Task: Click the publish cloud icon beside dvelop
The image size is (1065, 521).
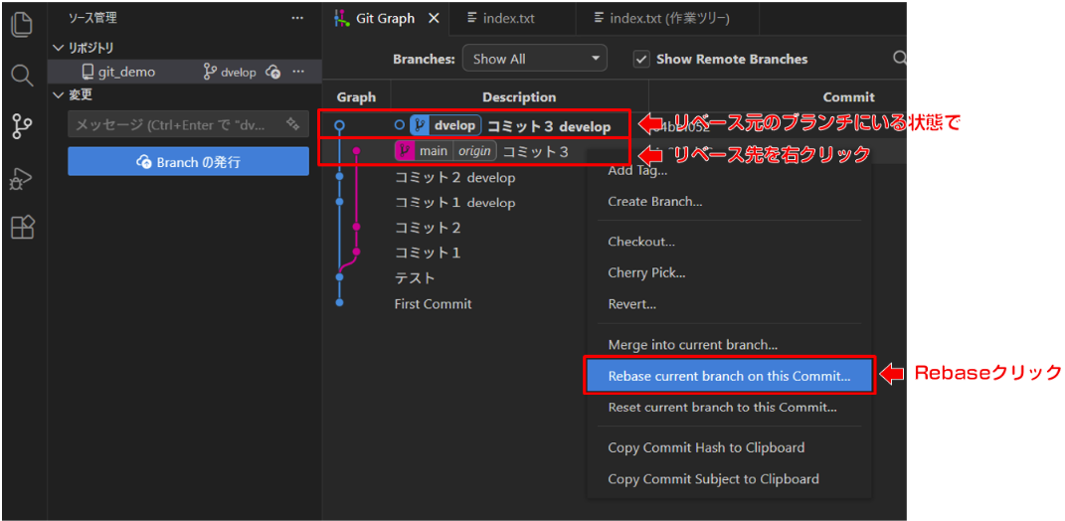Action: (273, 72)
